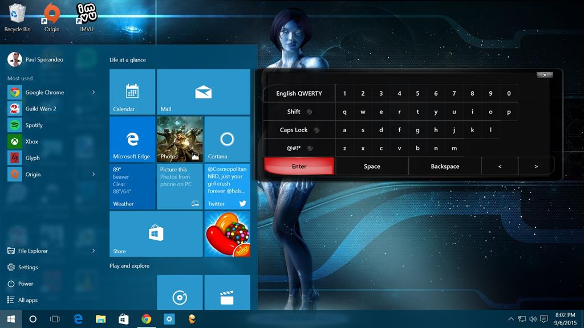Expand the File Explorer submenu arrow

click(x=94, y=251)
